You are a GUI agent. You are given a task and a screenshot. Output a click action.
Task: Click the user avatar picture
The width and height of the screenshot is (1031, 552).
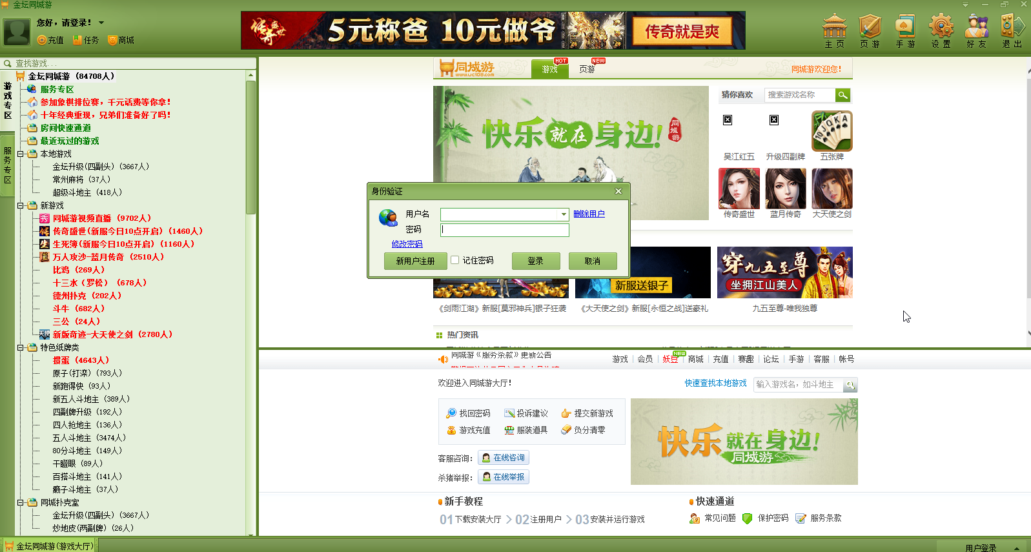tap(17, 32)
